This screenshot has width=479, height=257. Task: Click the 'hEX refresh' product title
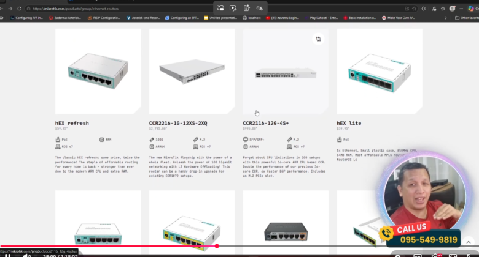click(72, 123)
